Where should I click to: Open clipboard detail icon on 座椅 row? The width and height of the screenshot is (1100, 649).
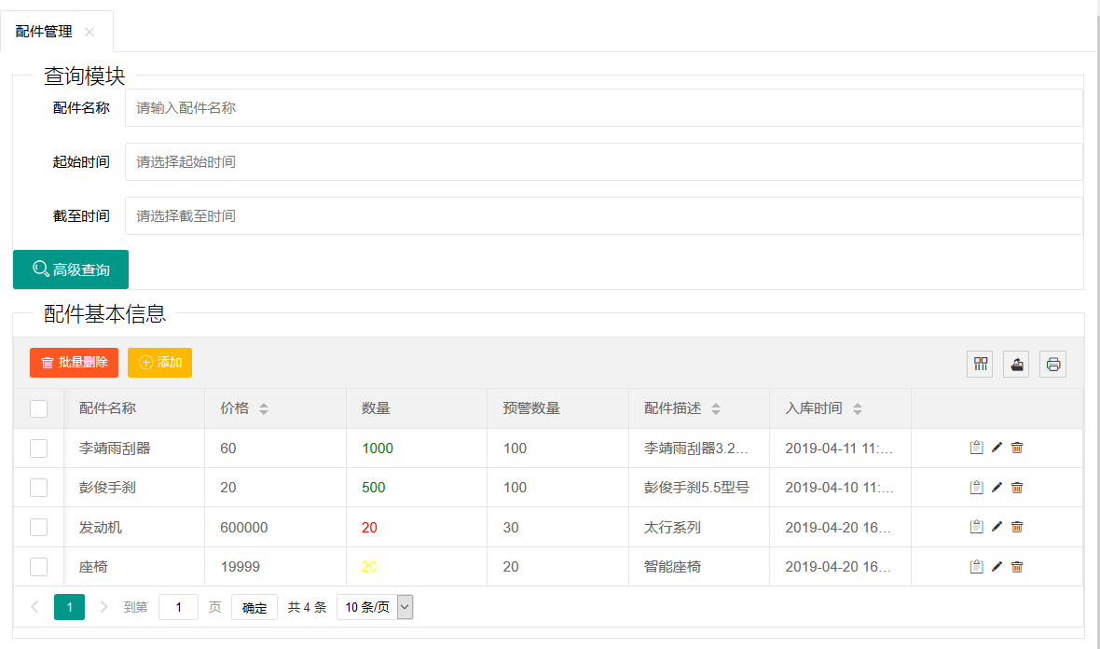click(976, 566)
